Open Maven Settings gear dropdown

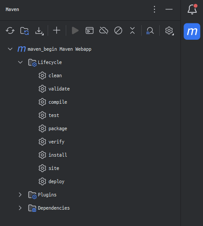tap(169, 31)
